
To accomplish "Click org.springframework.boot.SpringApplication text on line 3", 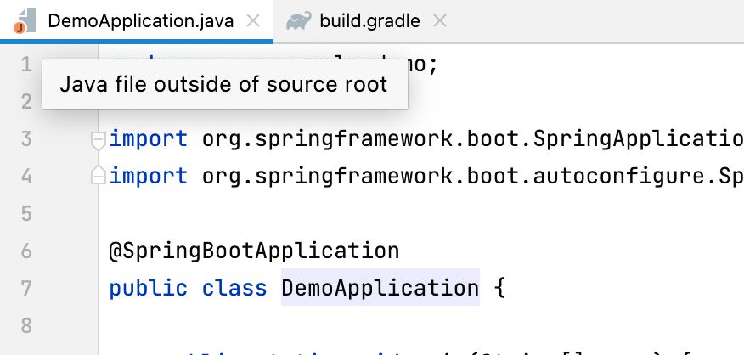I will (472, 139).
